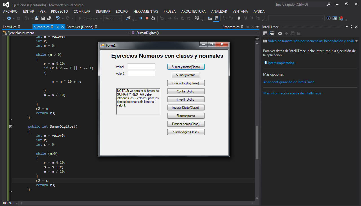
Task: Click the valor1 input field in Form1
Action: point(141,67)
